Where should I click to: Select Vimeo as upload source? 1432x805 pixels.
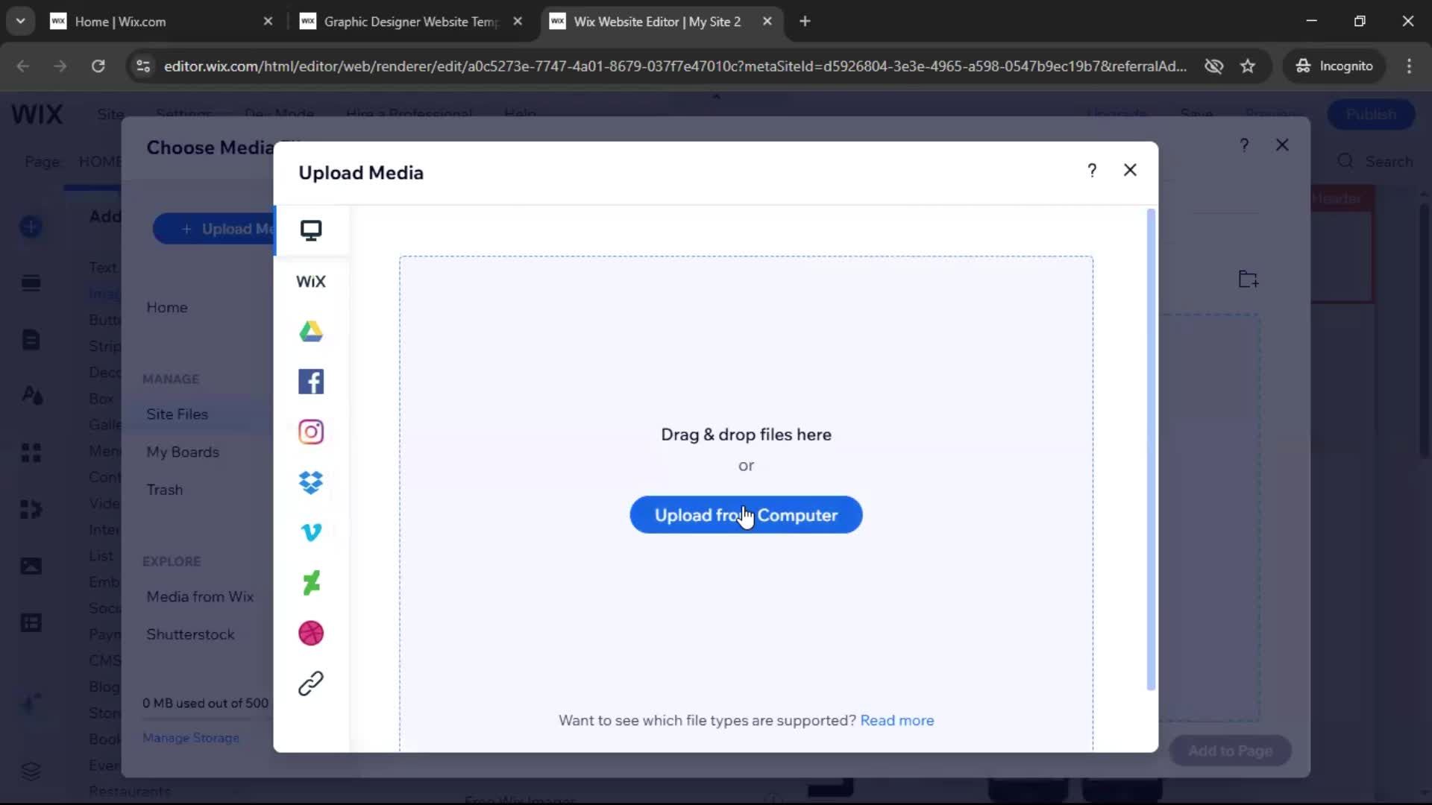pyautogui.click(x=311, y=532)
